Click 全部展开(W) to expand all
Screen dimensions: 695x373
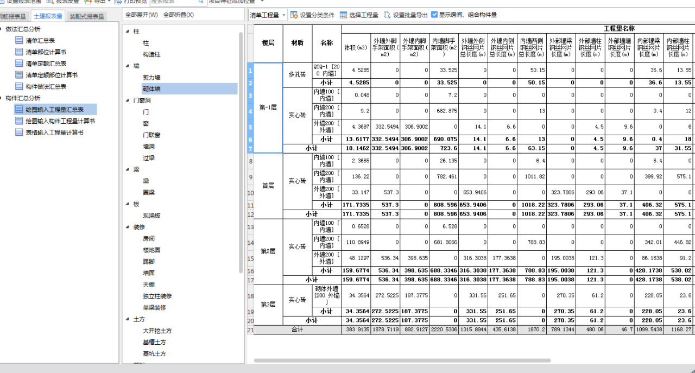(142, 15)
